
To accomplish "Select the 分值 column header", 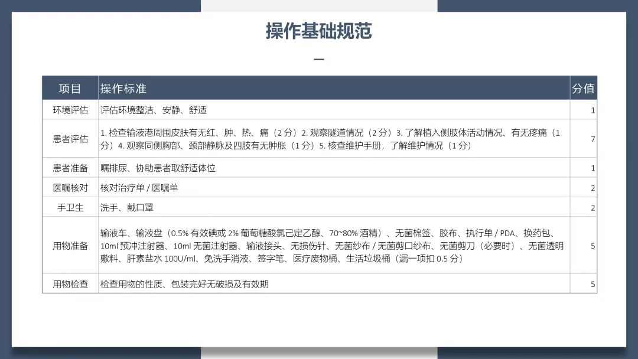I will [583, 88].
